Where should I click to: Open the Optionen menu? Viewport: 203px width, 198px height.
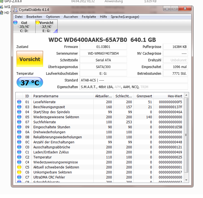53,17
